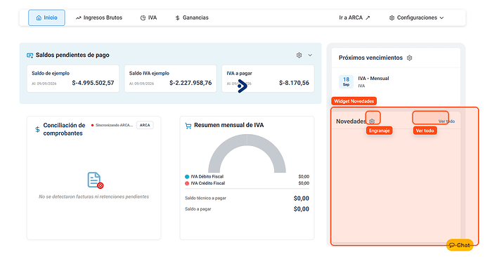
Task: Open the IVA navigation tab
Action: point(148,18)
